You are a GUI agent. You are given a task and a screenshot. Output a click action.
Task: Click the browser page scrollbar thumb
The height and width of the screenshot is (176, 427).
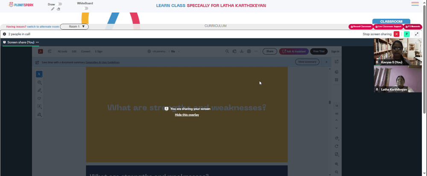click(424, 59)
